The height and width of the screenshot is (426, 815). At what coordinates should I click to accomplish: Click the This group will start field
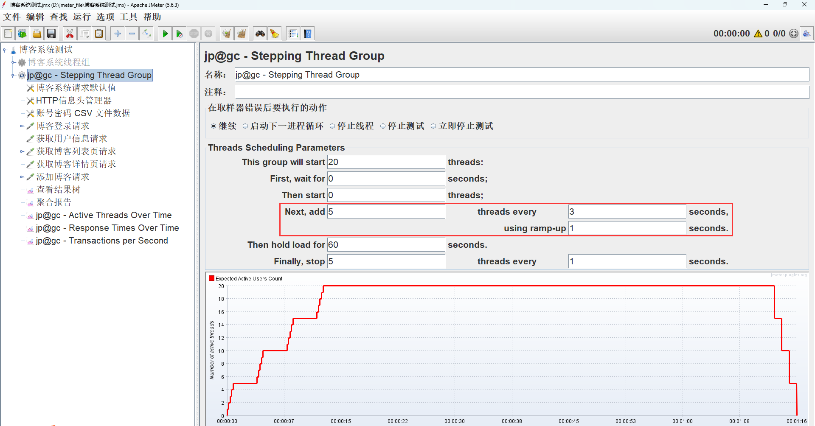point(386,162)
